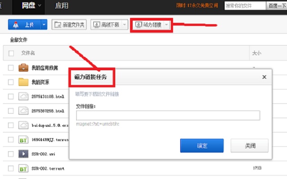Image resolution: width=287 pixels, height=179 pixels.
Task: Check the box for the baidupan .crx file
Action: 11,125
